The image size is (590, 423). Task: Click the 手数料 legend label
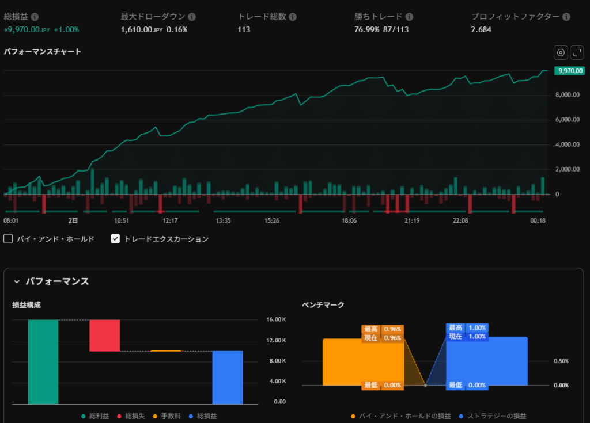pyautogui.click(x=171, y=416)
